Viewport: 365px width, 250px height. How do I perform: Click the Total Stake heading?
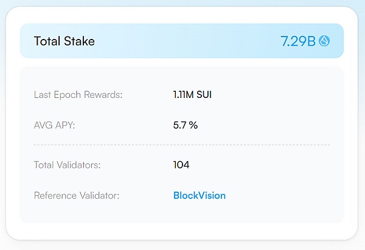64,41
